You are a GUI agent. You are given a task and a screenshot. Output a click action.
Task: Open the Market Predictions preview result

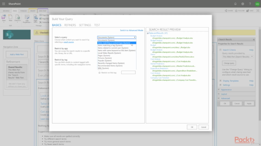pyautogui.click(x=157, y=64)
